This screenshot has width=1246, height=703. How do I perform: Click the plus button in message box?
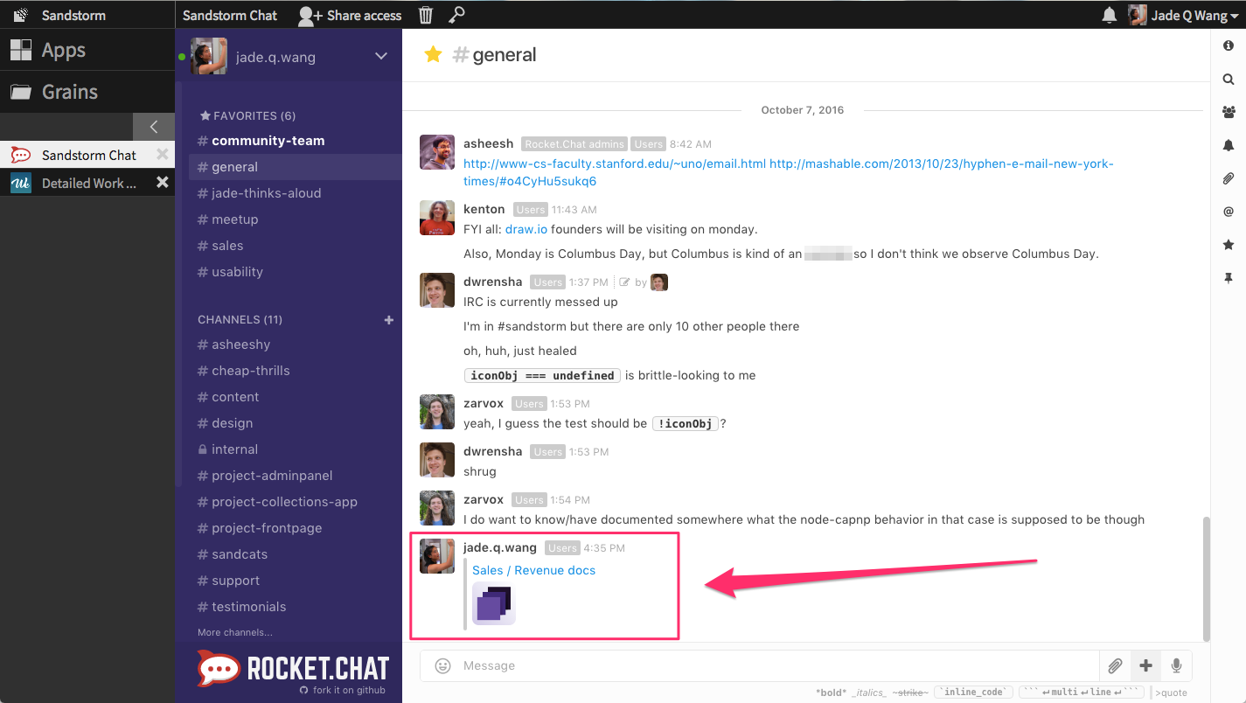pos(1145,666)
